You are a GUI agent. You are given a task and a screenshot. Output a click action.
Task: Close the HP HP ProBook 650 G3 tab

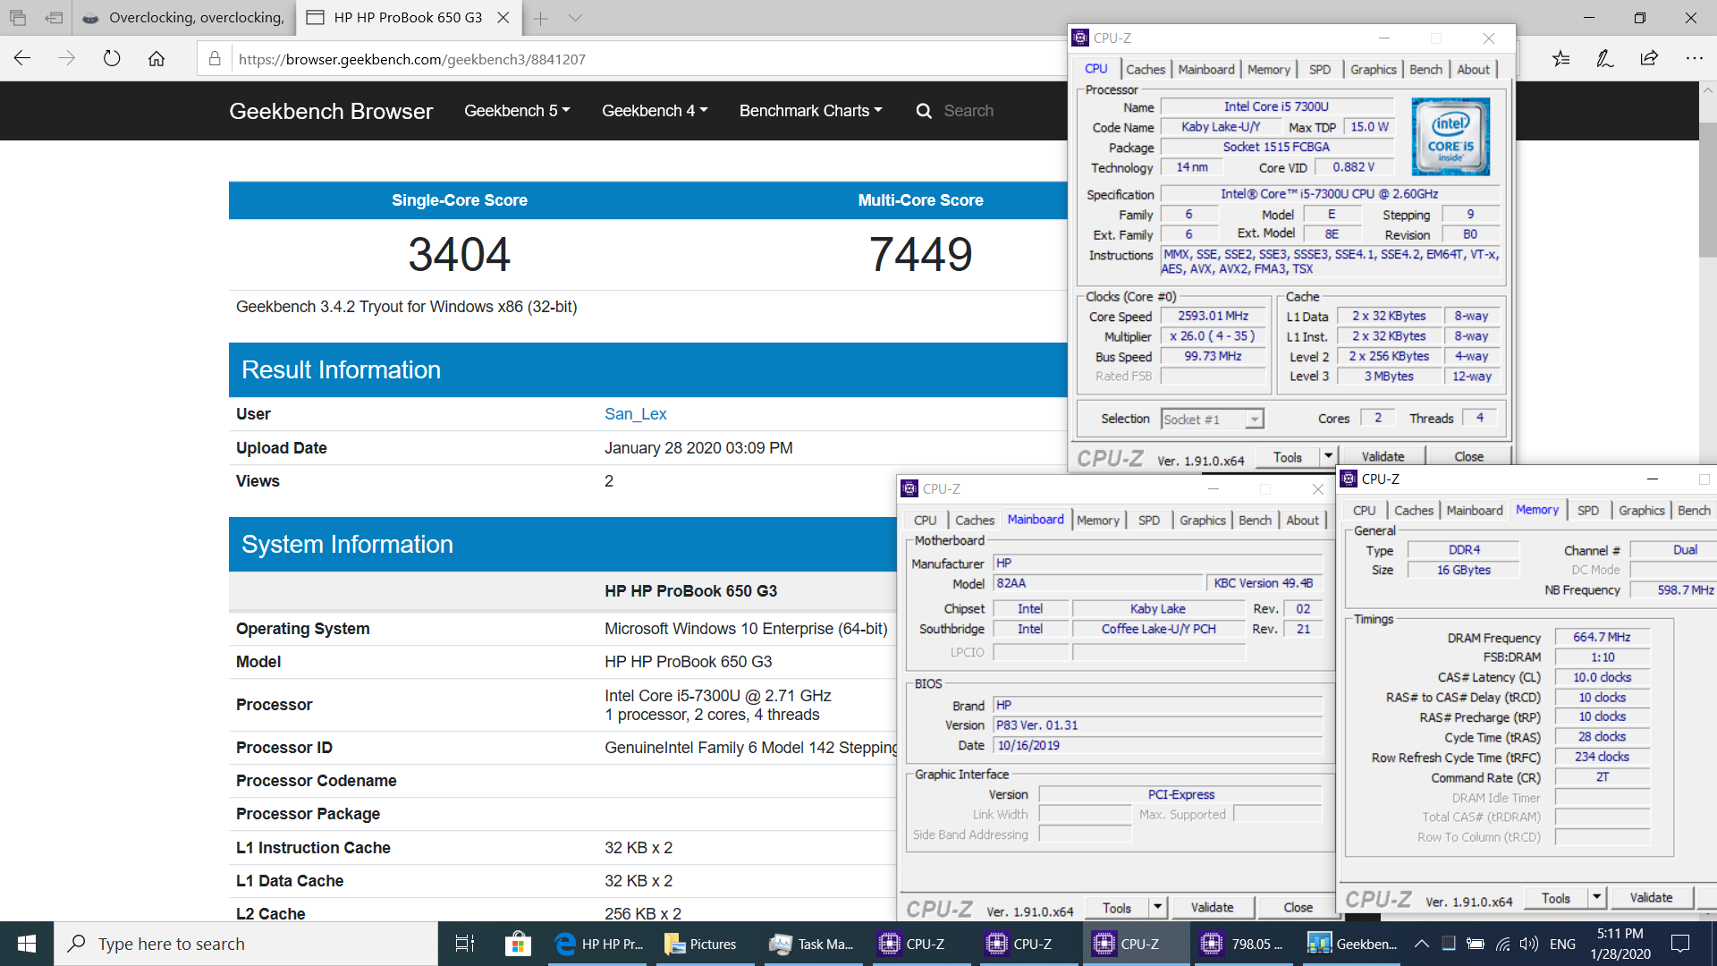point(503,18)
